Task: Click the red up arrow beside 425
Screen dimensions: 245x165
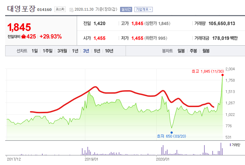Action: click(x=23, y=36)
